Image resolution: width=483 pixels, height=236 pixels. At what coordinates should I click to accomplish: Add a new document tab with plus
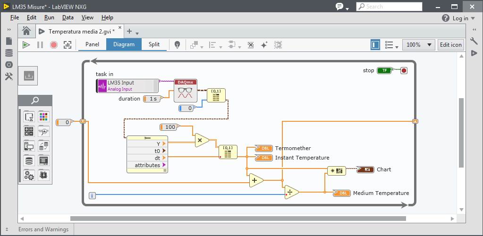(129, 31)
